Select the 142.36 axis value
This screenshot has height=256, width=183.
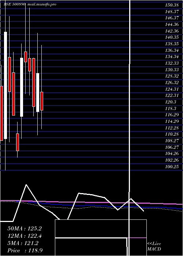tap(172, 31)
